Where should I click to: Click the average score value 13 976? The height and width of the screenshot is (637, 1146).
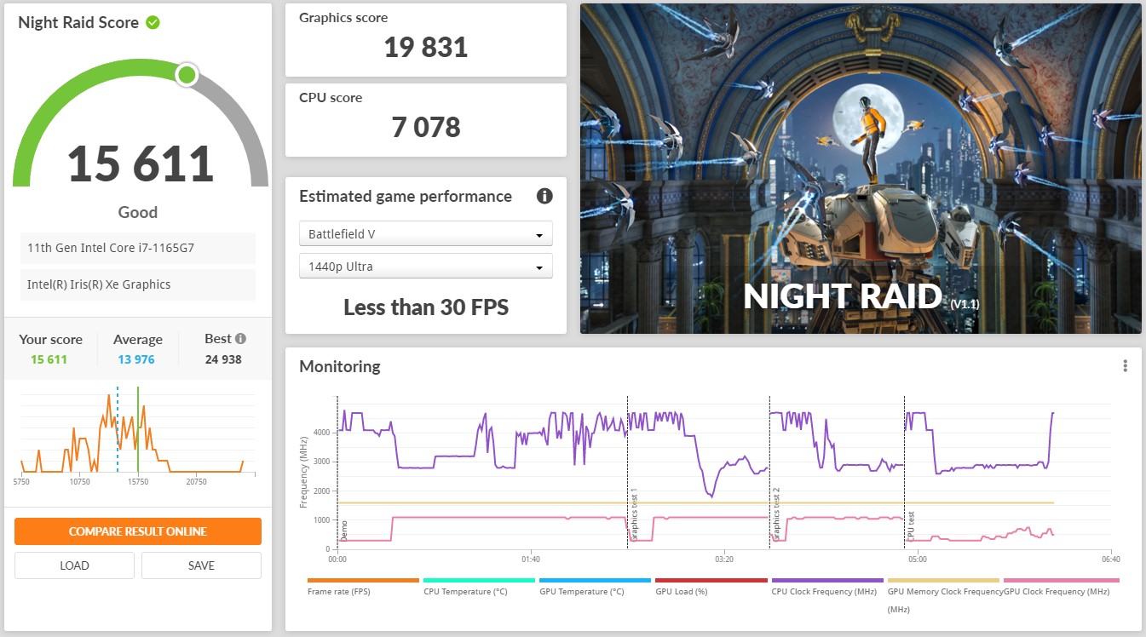(x=136, y=359)
